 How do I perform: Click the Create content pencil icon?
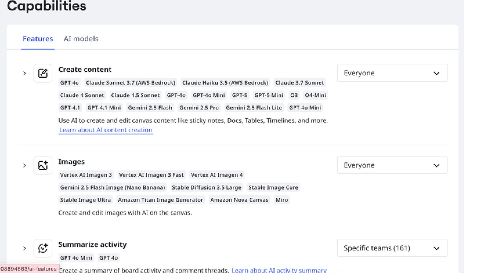[43, 73]
